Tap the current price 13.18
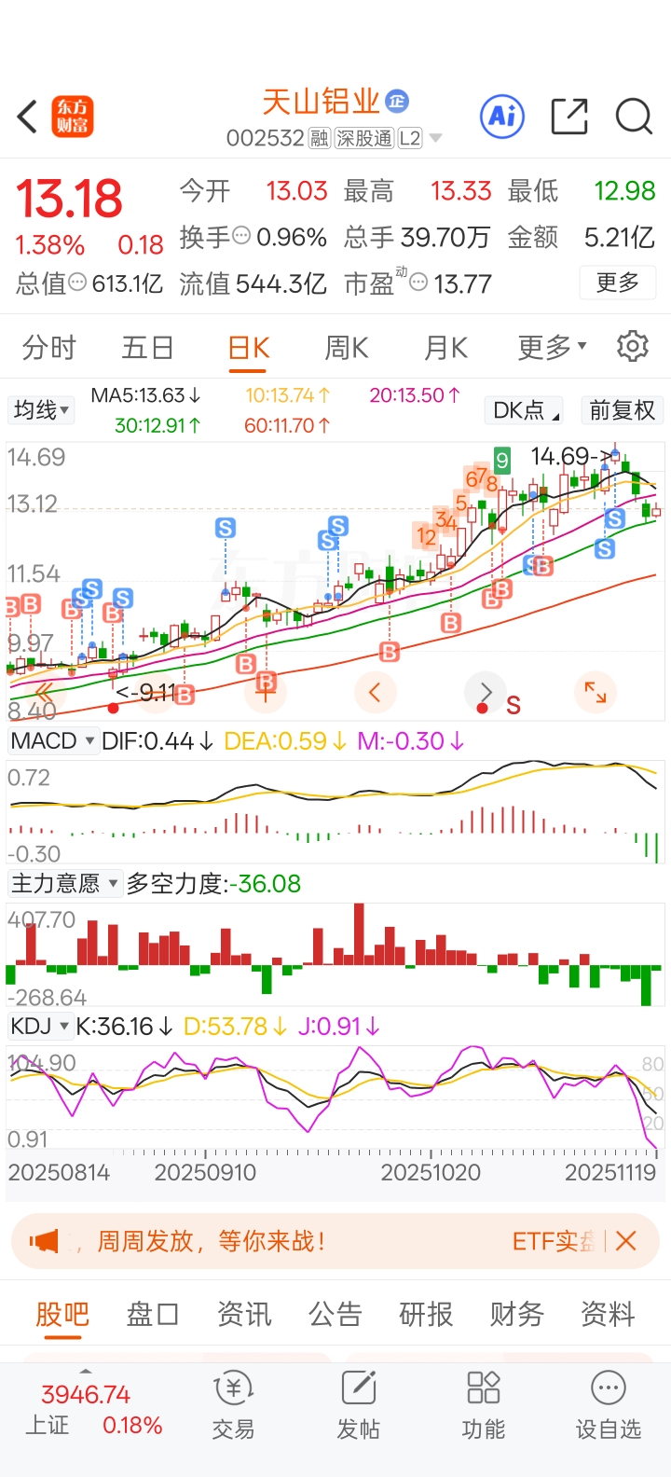Screen dimensions: 671x1477 click(70, 199)
